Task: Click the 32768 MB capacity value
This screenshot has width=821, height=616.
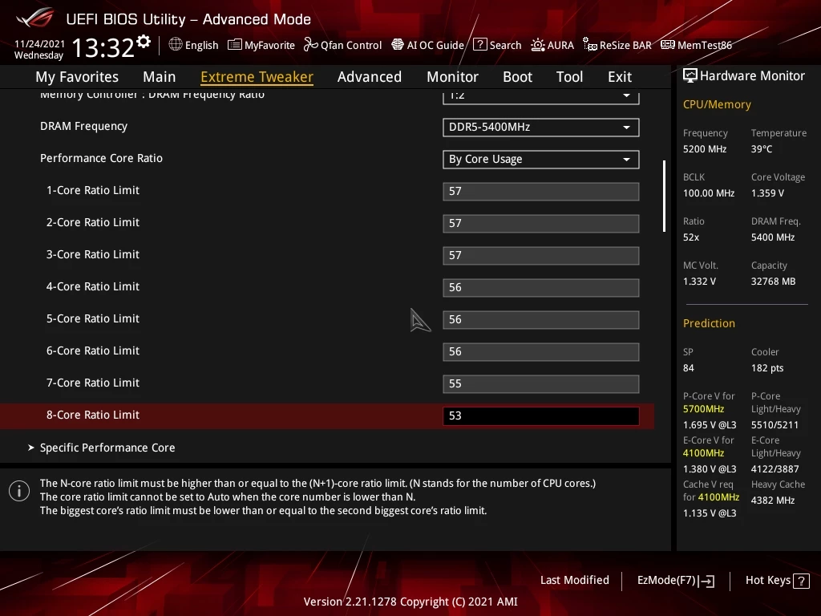Action: click(774, 282)
